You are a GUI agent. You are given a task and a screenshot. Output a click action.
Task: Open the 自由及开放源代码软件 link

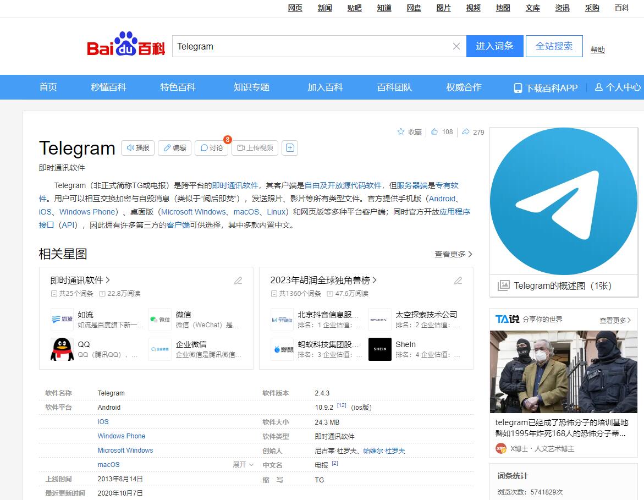[343, 186]
